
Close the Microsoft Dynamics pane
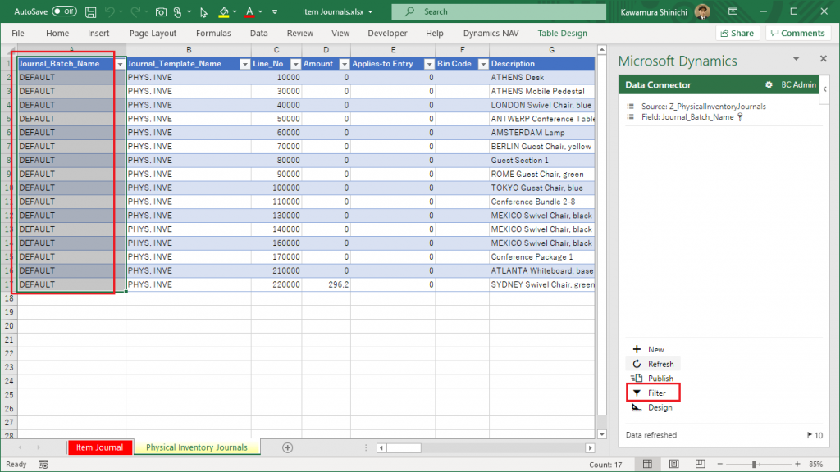pos(824,58)
